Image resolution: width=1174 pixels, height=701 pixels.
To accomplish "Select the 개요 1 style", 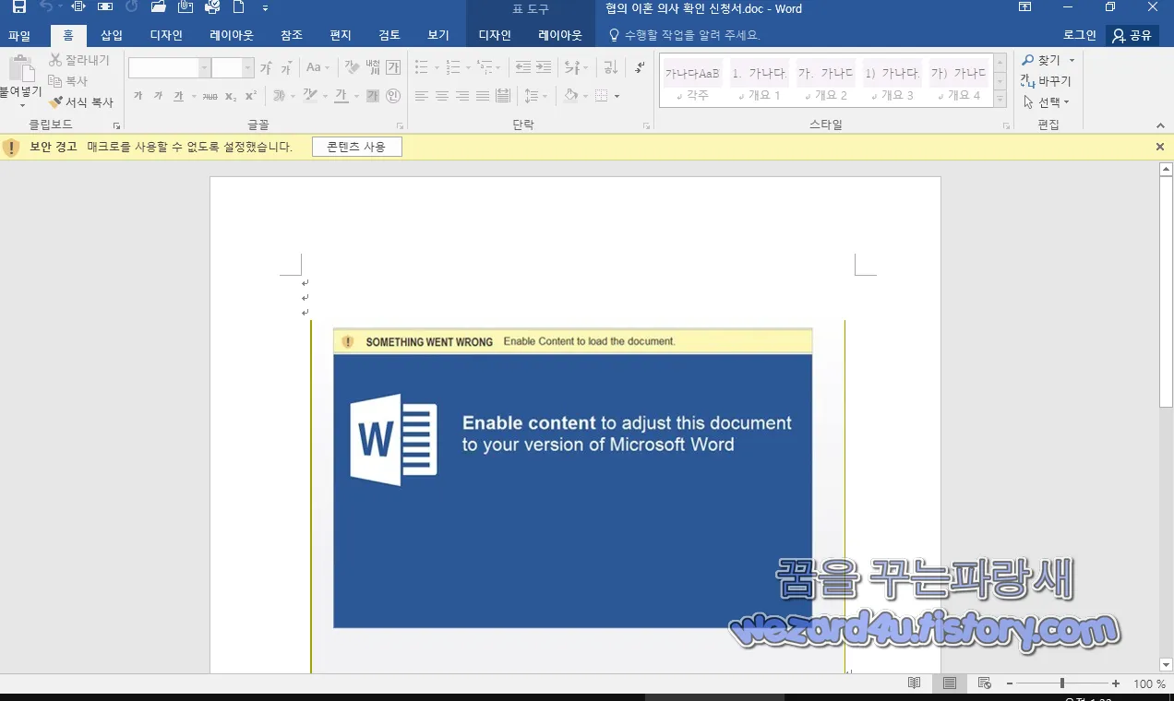I will pos(759,81).
